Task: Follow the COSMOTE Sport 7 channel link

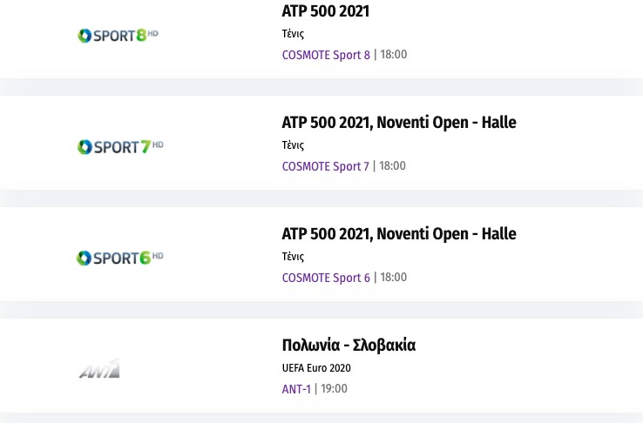Action: (x=326, y=166)
